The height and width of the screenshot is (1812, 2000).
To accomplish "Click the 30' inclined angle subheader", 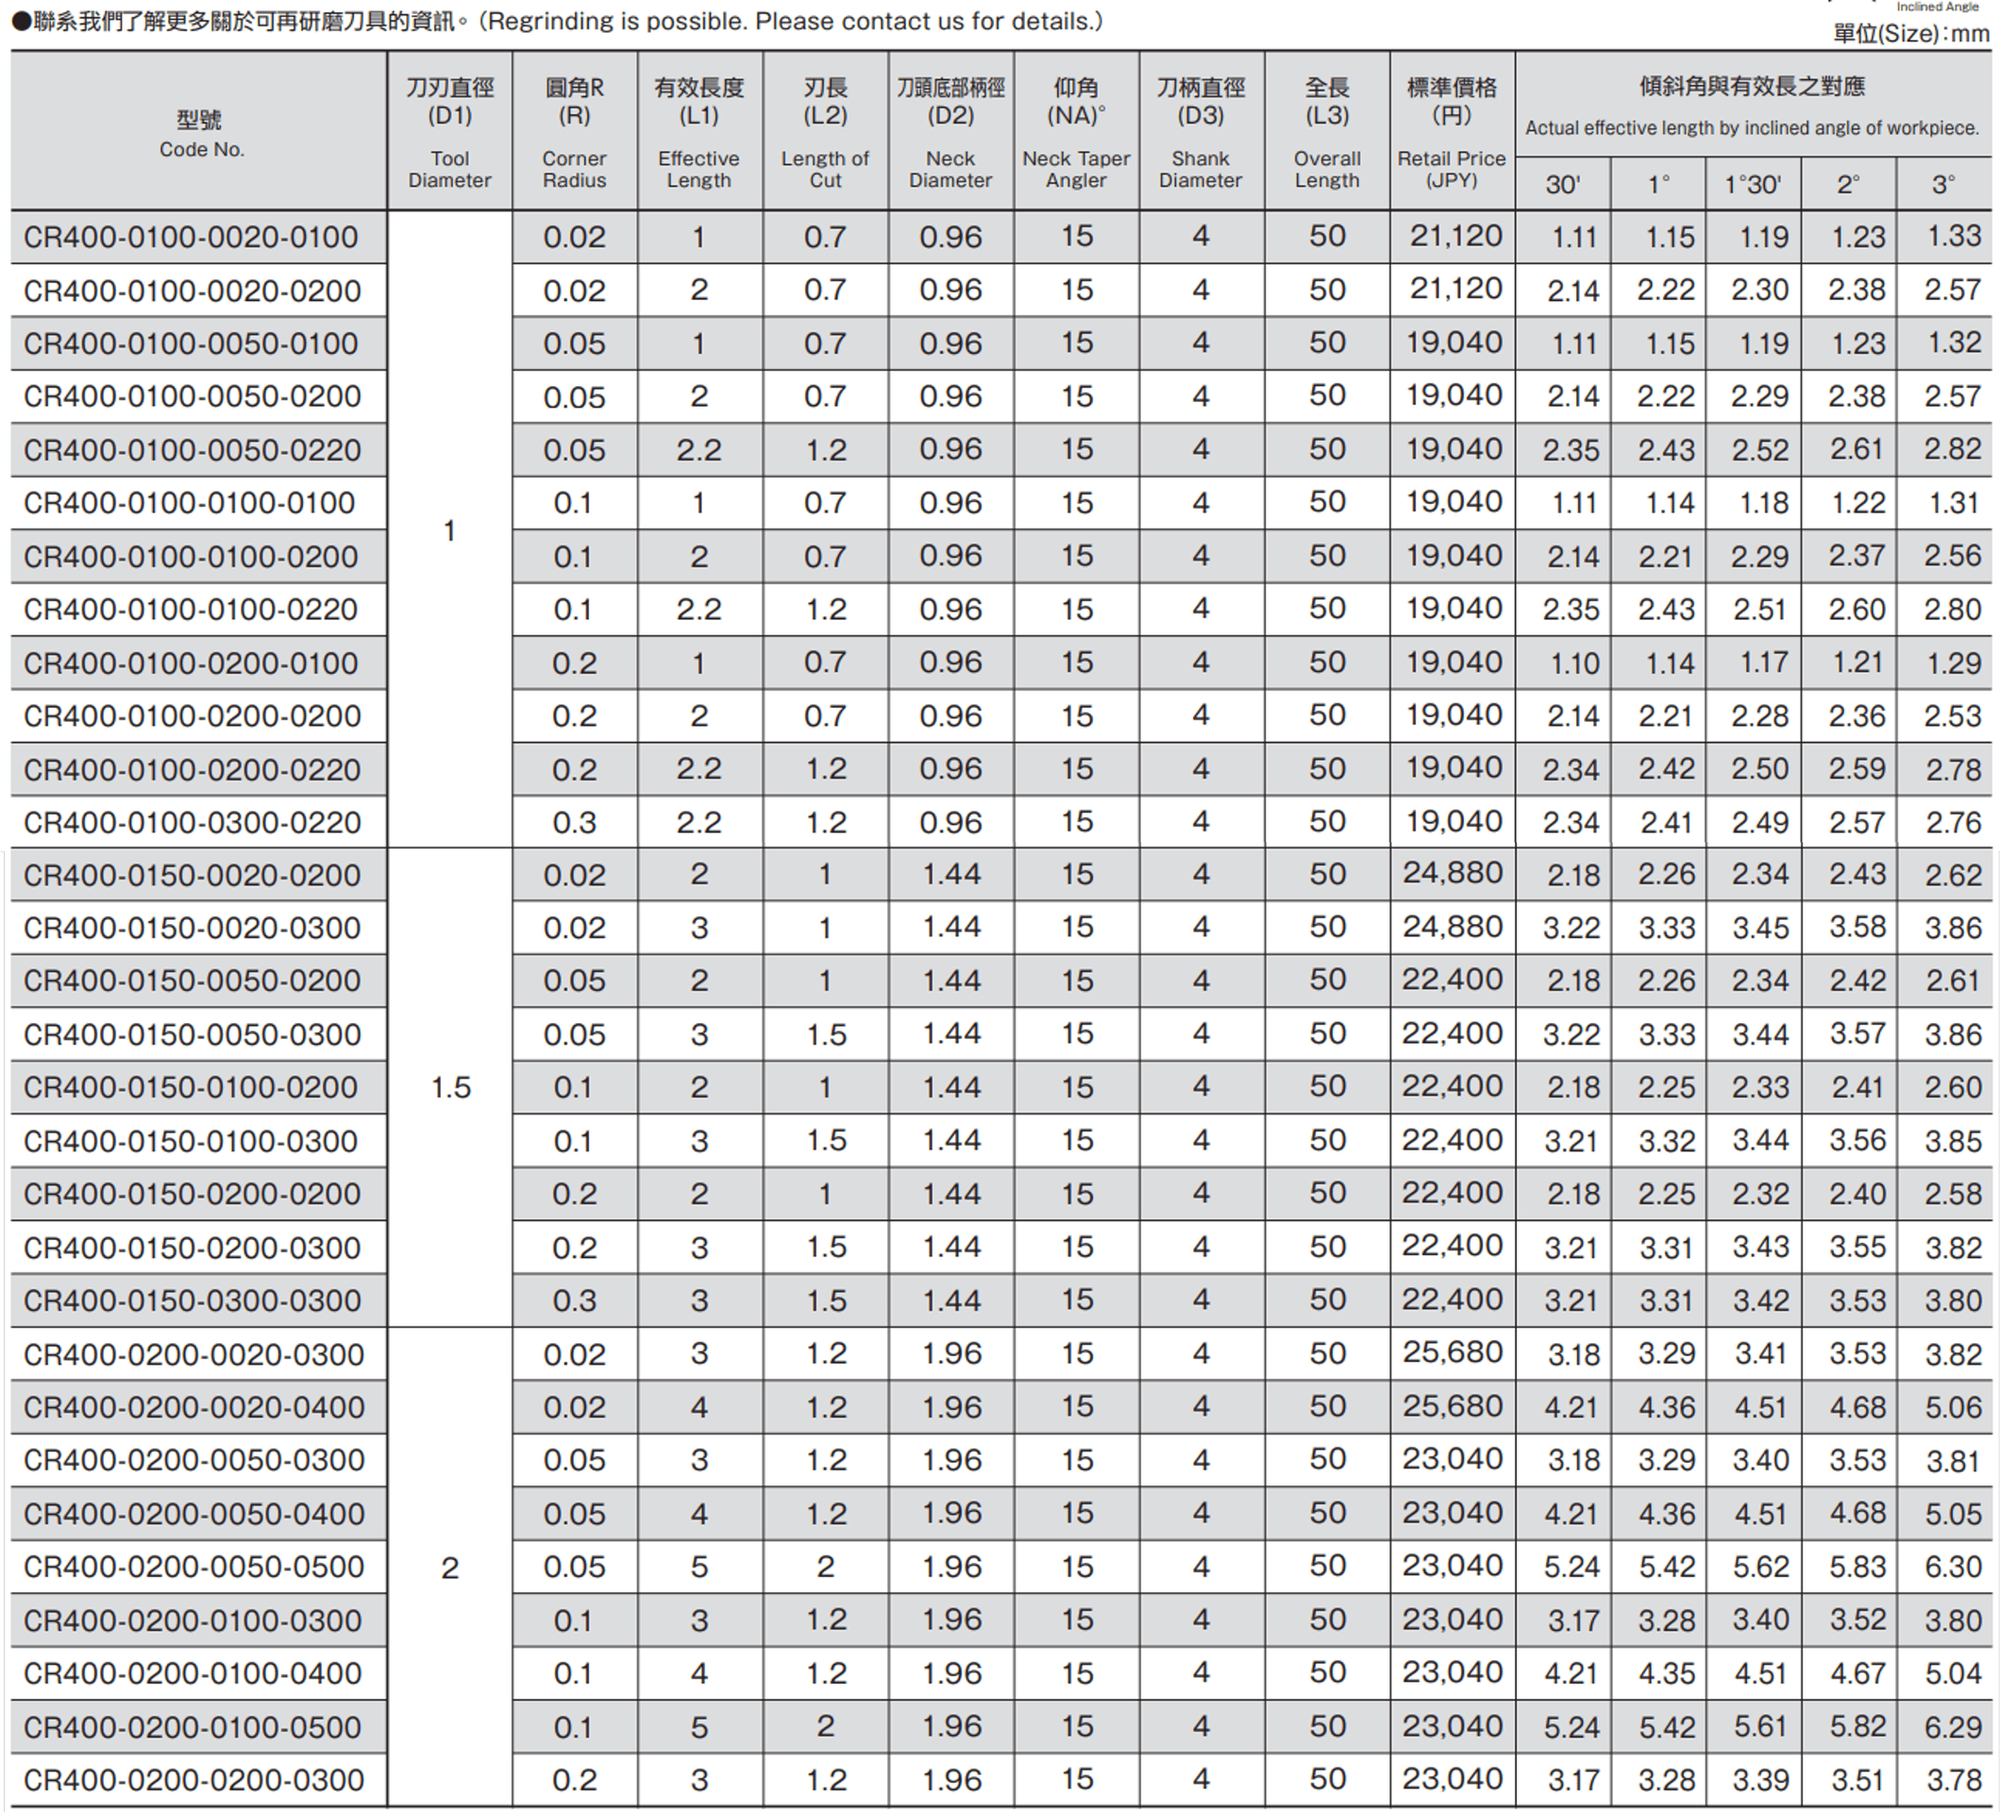I will pos(1562,184).
